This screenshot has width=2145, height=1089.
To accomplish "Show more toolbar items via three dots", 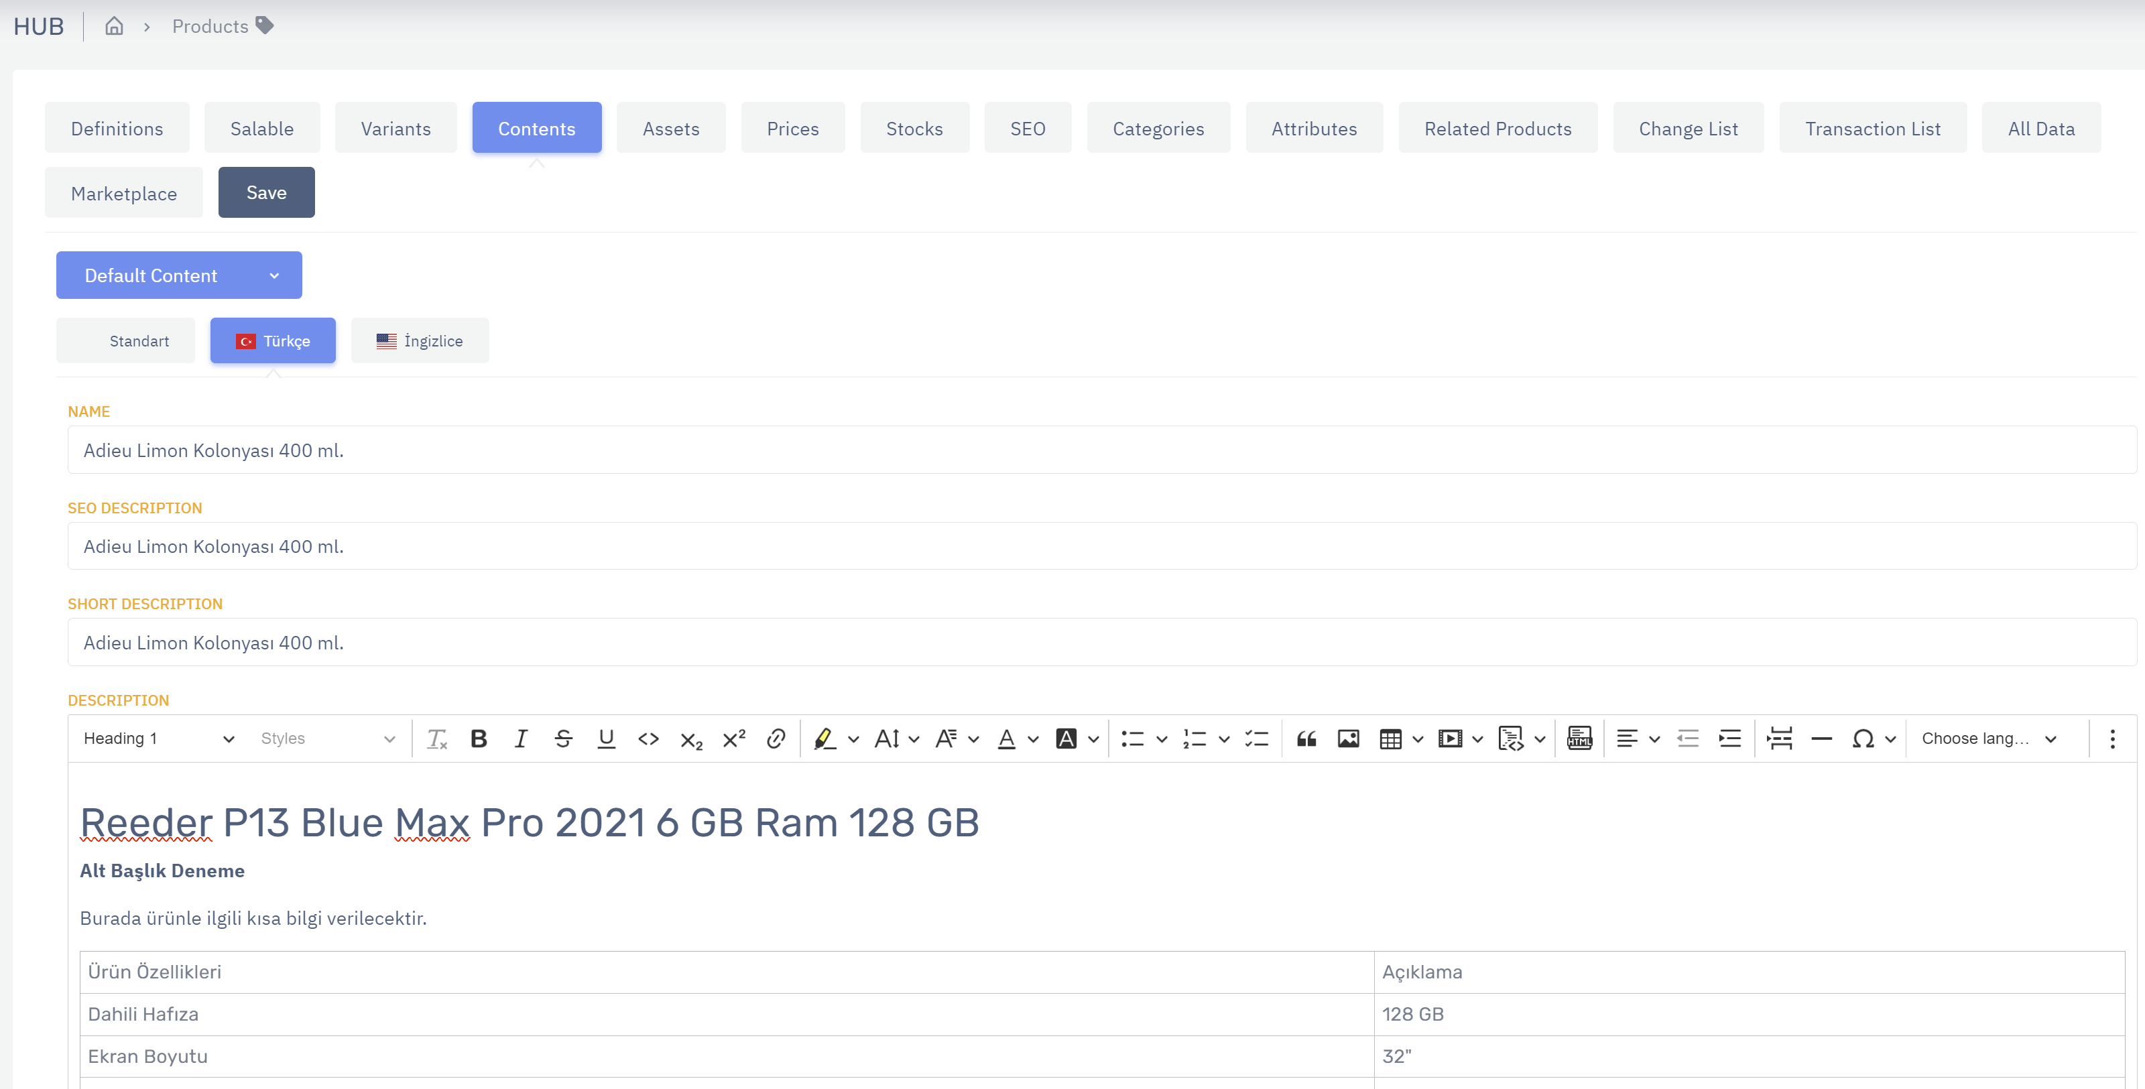I will (2113, 739).
